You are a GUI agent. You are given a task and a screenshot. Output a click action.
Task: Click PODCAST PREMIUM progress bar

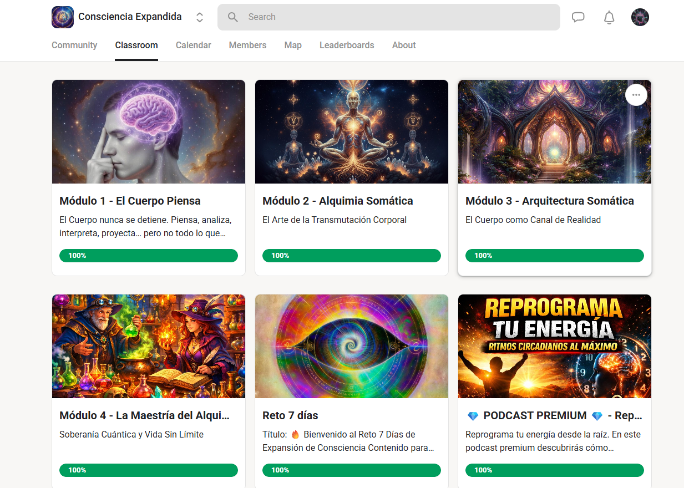[x=555, y=470]
